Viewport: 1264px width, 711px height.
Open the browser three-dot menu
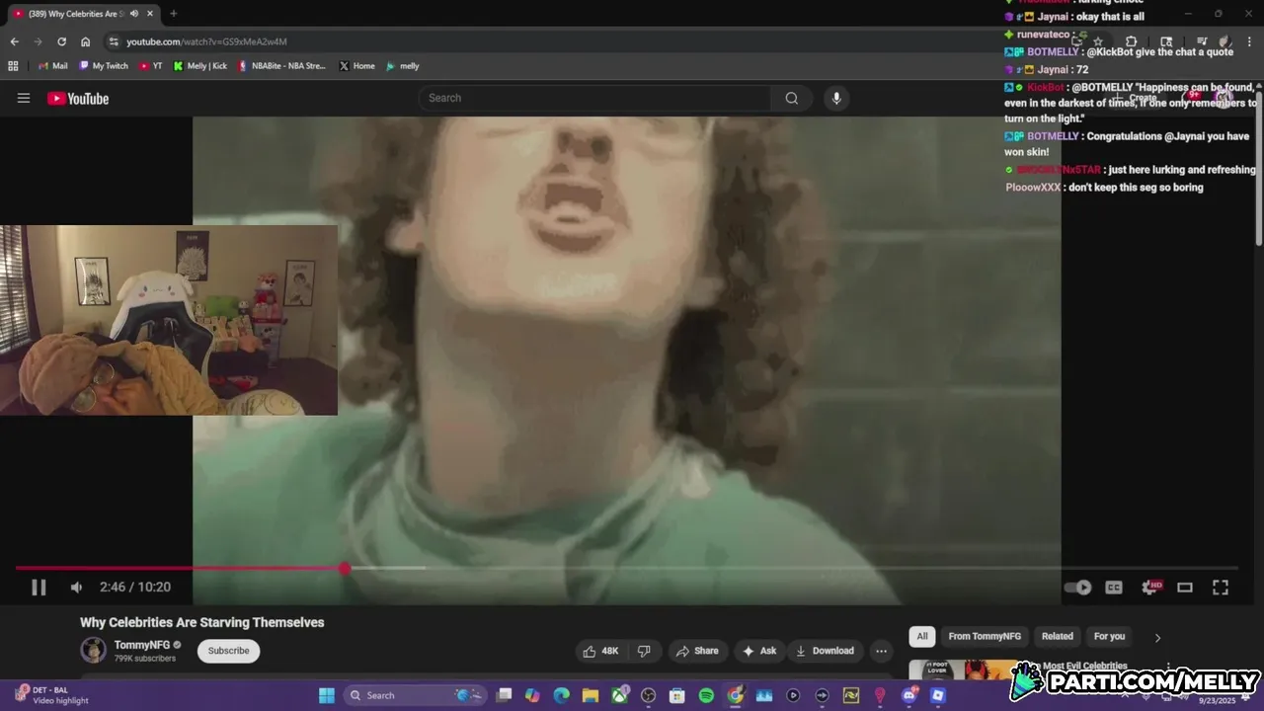(1249, 41)
